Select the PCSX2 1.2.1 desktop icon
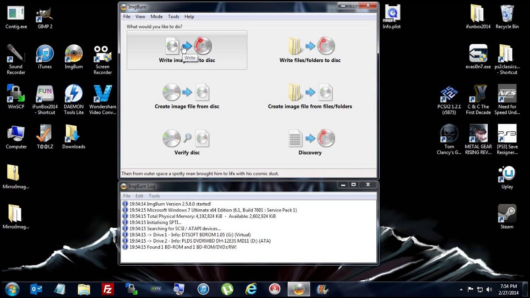Viewport: 530px width, 298px height. 449,100
